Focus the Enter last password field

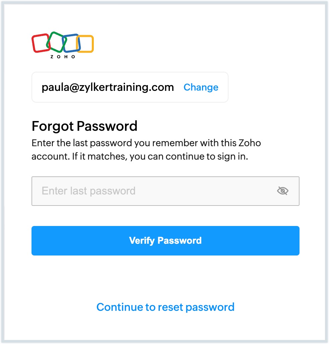[x=154, y=191]
